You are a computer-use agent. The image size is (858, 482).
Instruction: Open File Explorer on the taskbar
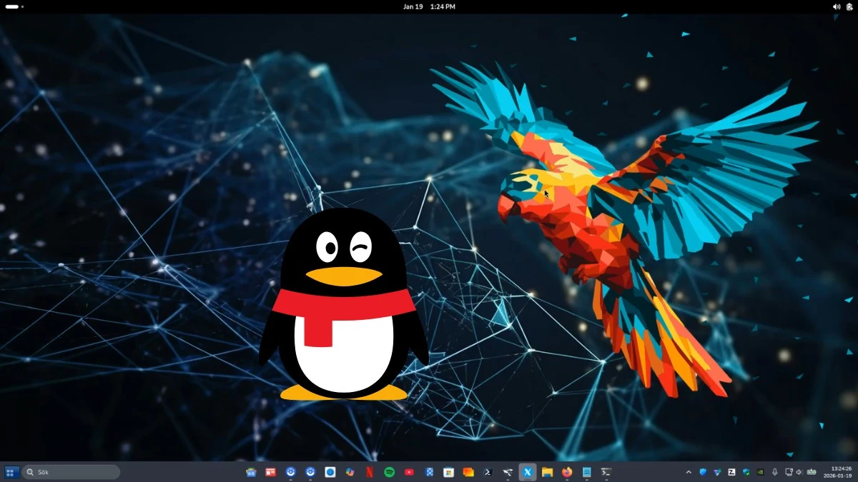pos(546,472)
